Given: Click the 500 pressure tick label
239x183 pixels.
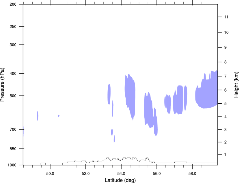Looking at the screenshot, I should click(13, 96).
